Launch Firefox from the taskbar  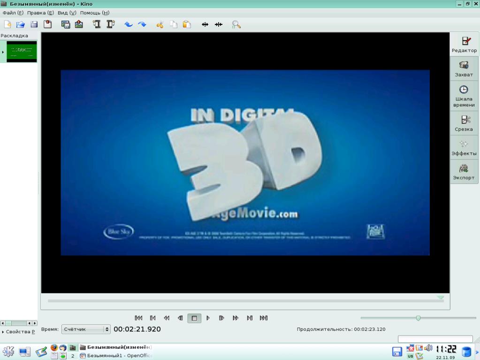click(x=54, y=347)
